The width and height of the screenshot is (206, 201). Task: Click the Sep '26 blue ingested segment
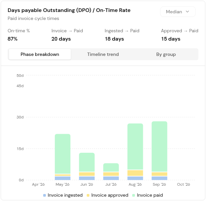coord(159,178)
